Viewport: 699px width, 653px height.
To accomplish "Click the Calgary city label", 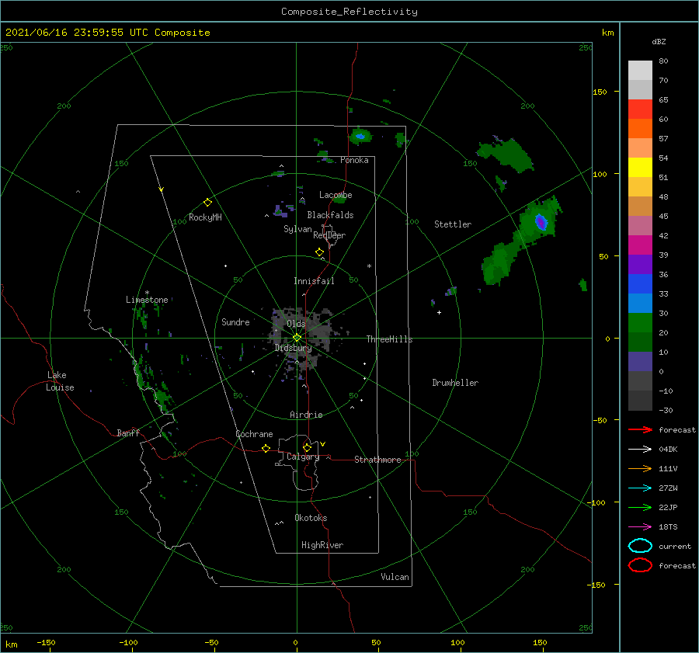I will pyautogui.click(x=303, y=457).
